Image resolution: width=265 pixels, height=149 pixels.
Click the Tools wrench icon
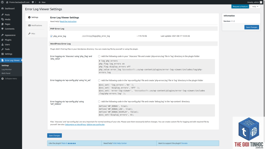coord(3,49)
